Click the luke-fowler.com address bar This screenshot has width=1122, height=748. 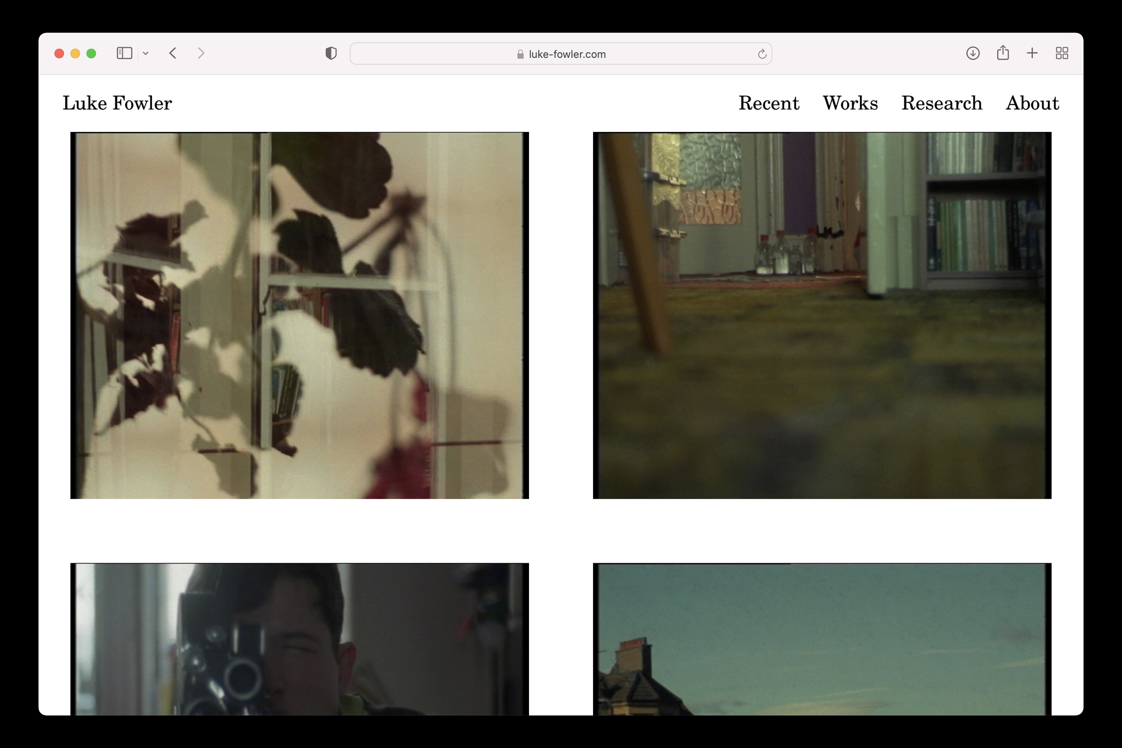[561, 54]
